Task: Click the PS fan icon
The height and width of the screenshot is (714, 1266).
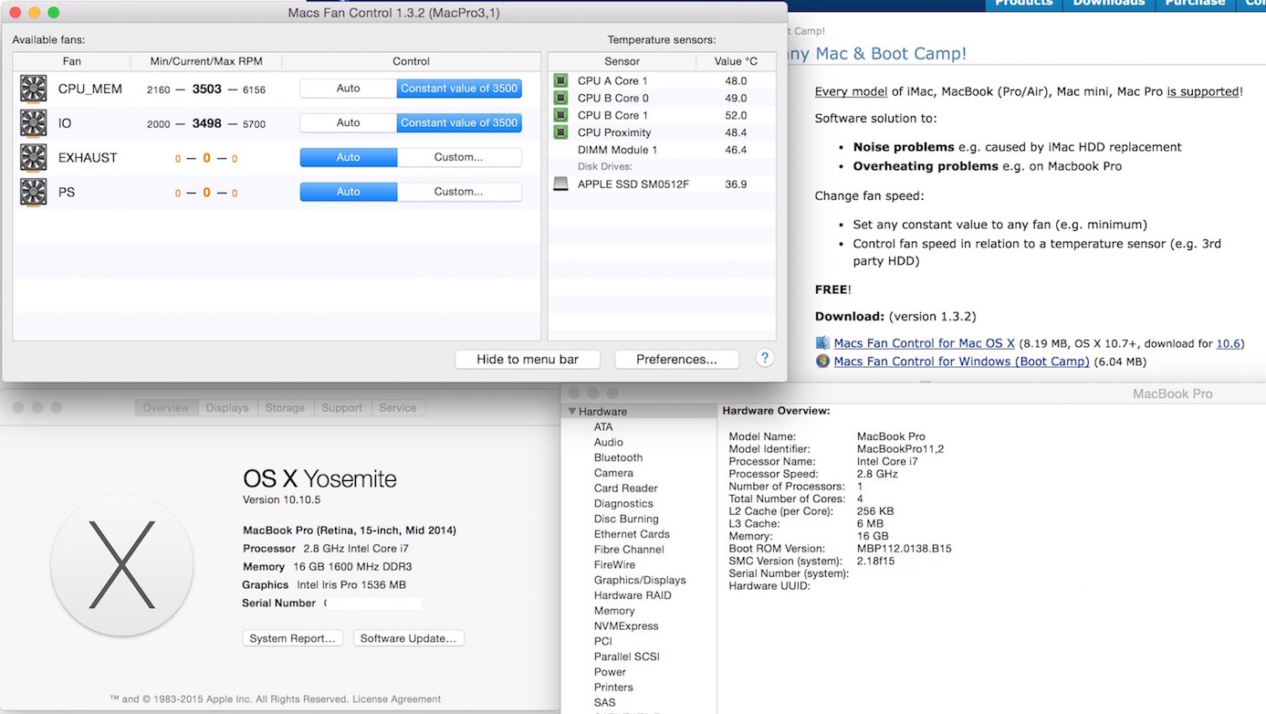Action: [x=34, y=192]
